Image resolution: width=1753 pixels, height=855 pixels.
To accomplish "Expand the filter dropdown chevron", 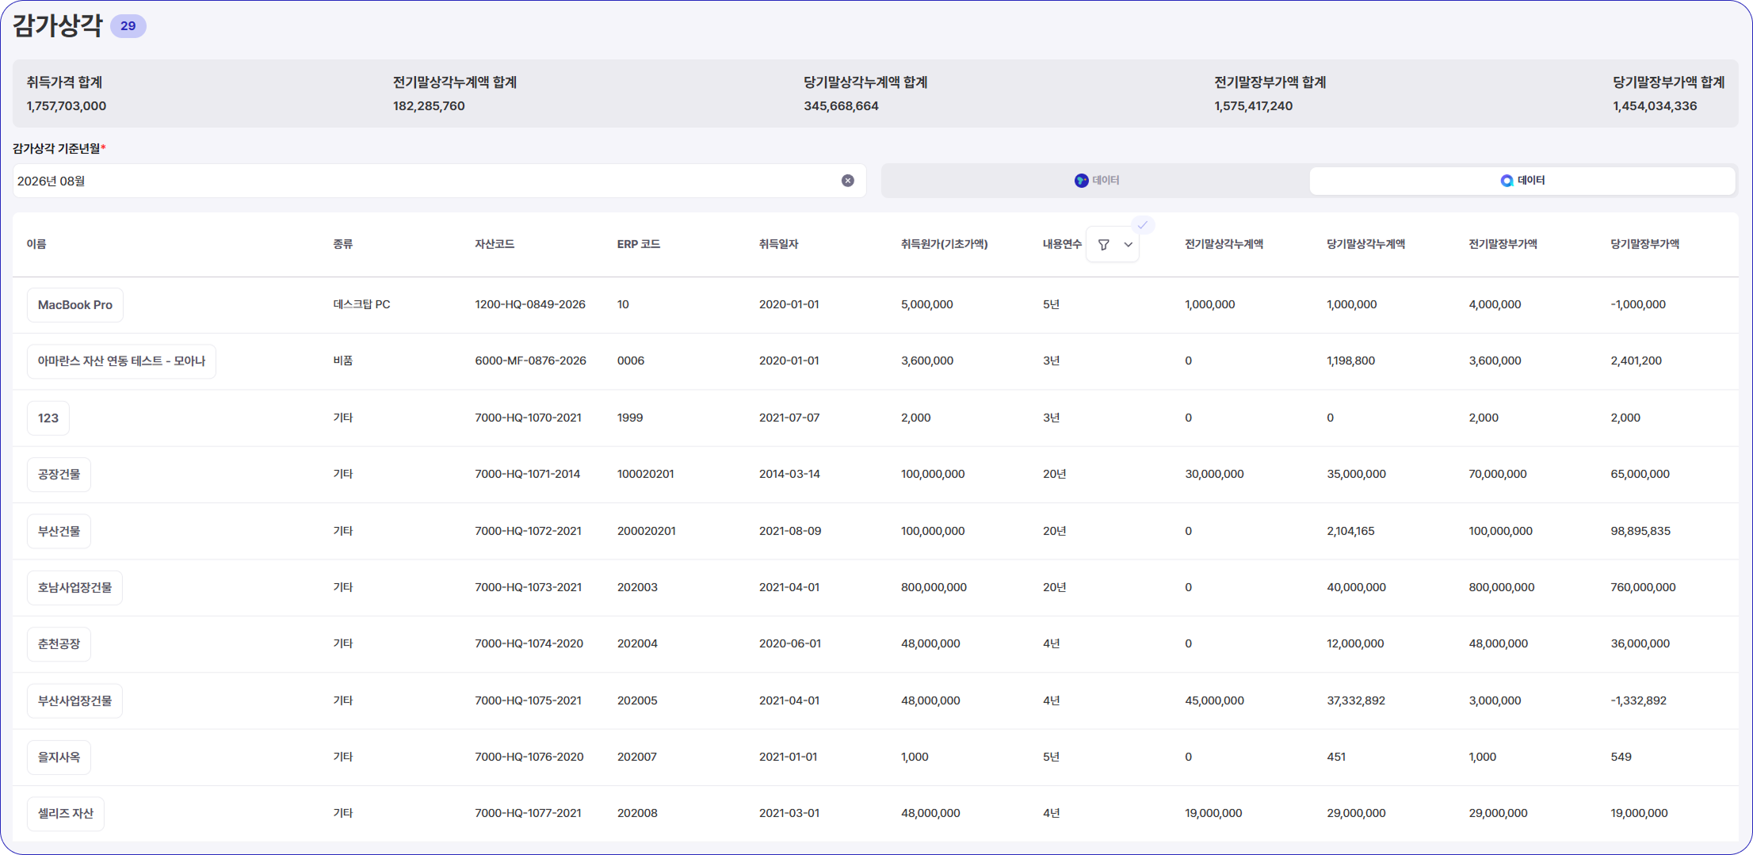I will (x=1128, y=245).
